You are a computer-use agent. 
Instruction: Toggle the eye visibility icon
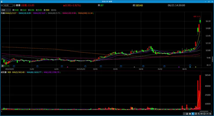pyautogui.click(x=202, y=114)
